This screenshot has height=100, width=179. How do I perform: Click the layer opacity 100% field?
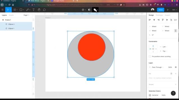[x=170, y=67]
